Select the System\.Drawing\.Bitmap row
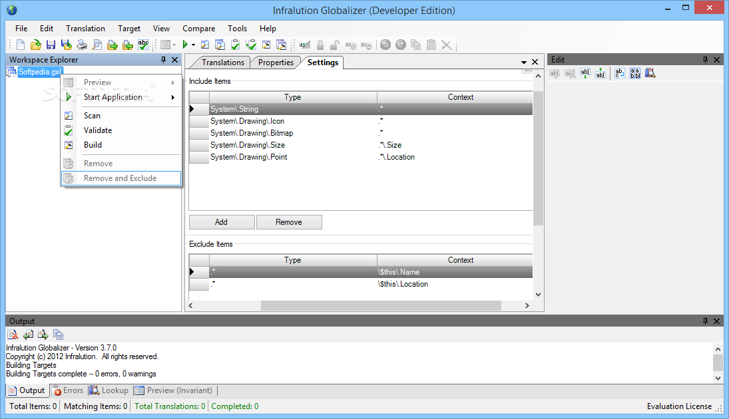Screen dimensions: 729x419 (x=361, y=133)
